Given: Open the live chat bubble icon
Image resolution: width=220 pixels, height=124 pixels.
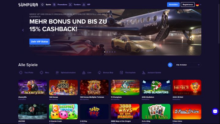Looking at the screenshot, I should (215, 111).
